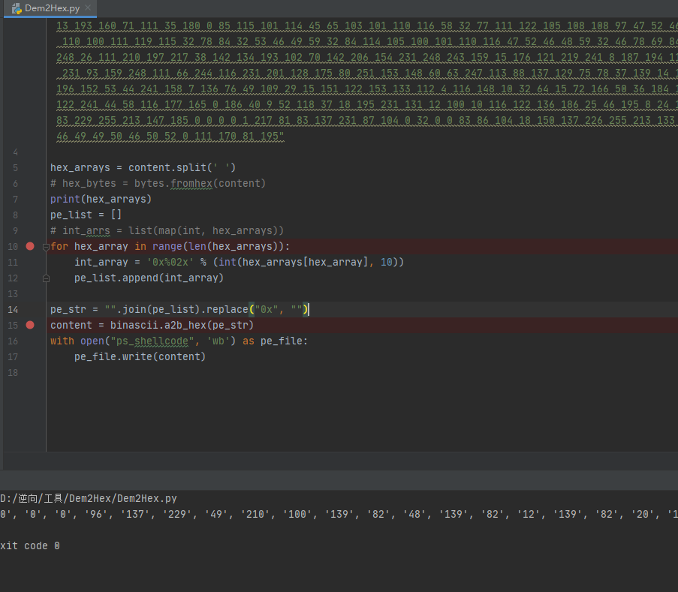Click the commented 'hex_bytes = bytes.fromhex(content)' line
Image resolution: width=678 pixels, height=592 pixels.
click(x=158, y=184)
